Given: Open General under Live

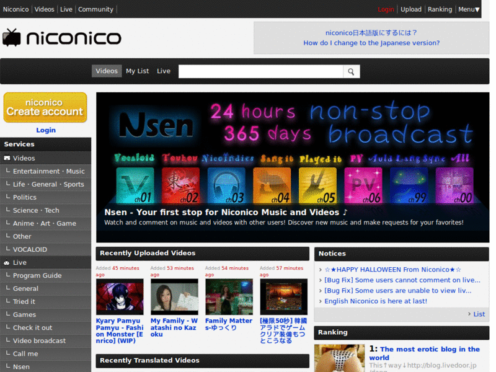Looking at the screenshot, I should tap(25, 288).
